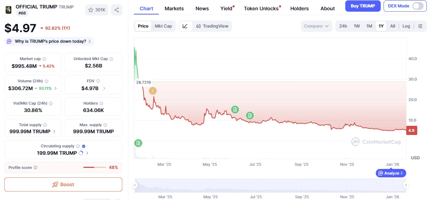Set chart range to 1W
The image size is (430, 200).
[x=357, y=26]
